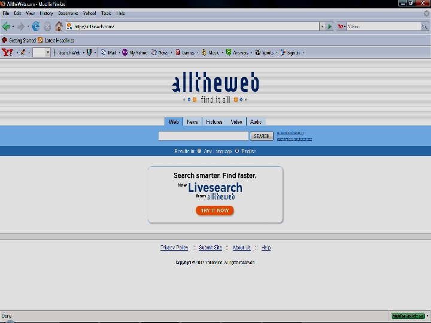Open the View menu
Screen dimensions: 431x323
click(x=31, y=13)
